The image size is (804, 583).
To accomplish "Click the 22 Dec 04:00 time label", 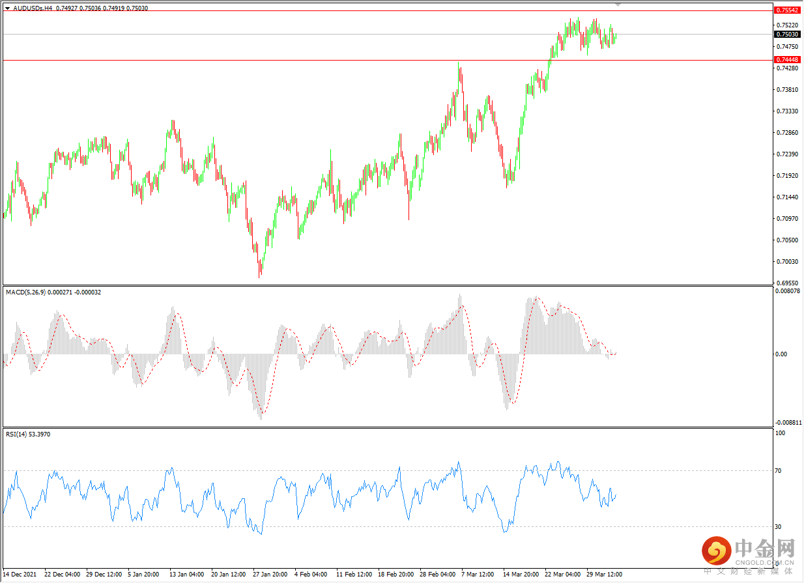I will [x=63, y=575].
